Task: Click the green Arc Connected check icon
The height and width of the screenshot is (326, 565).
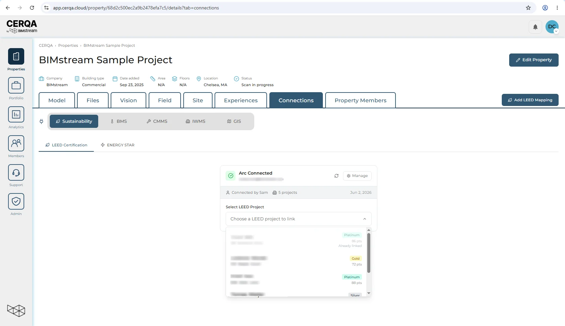Action: tap(231, 176)
